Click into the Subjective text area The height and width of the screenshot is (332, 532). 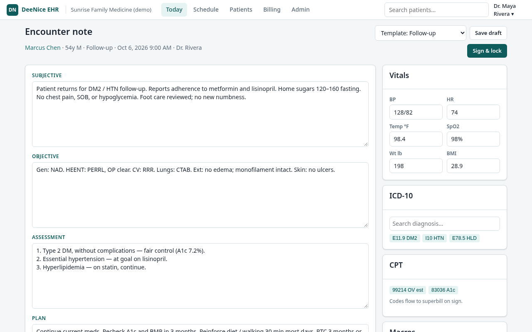coord(200,114)
